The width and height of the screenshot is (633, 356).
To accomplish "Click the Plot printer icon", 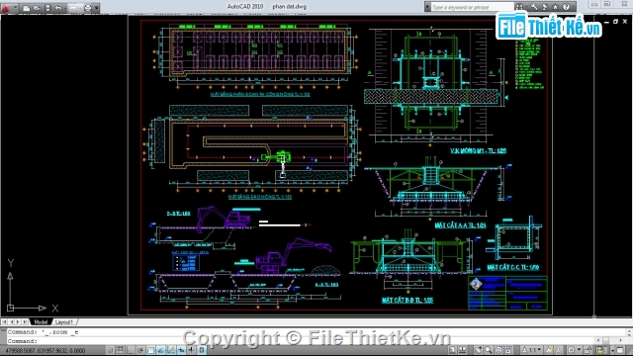I will pyautogui.click(x=88, y=8).
